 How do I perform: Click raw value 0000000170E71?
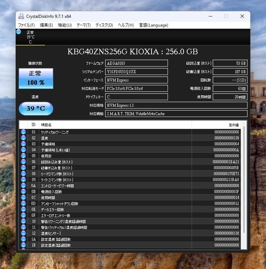point(226,173)
